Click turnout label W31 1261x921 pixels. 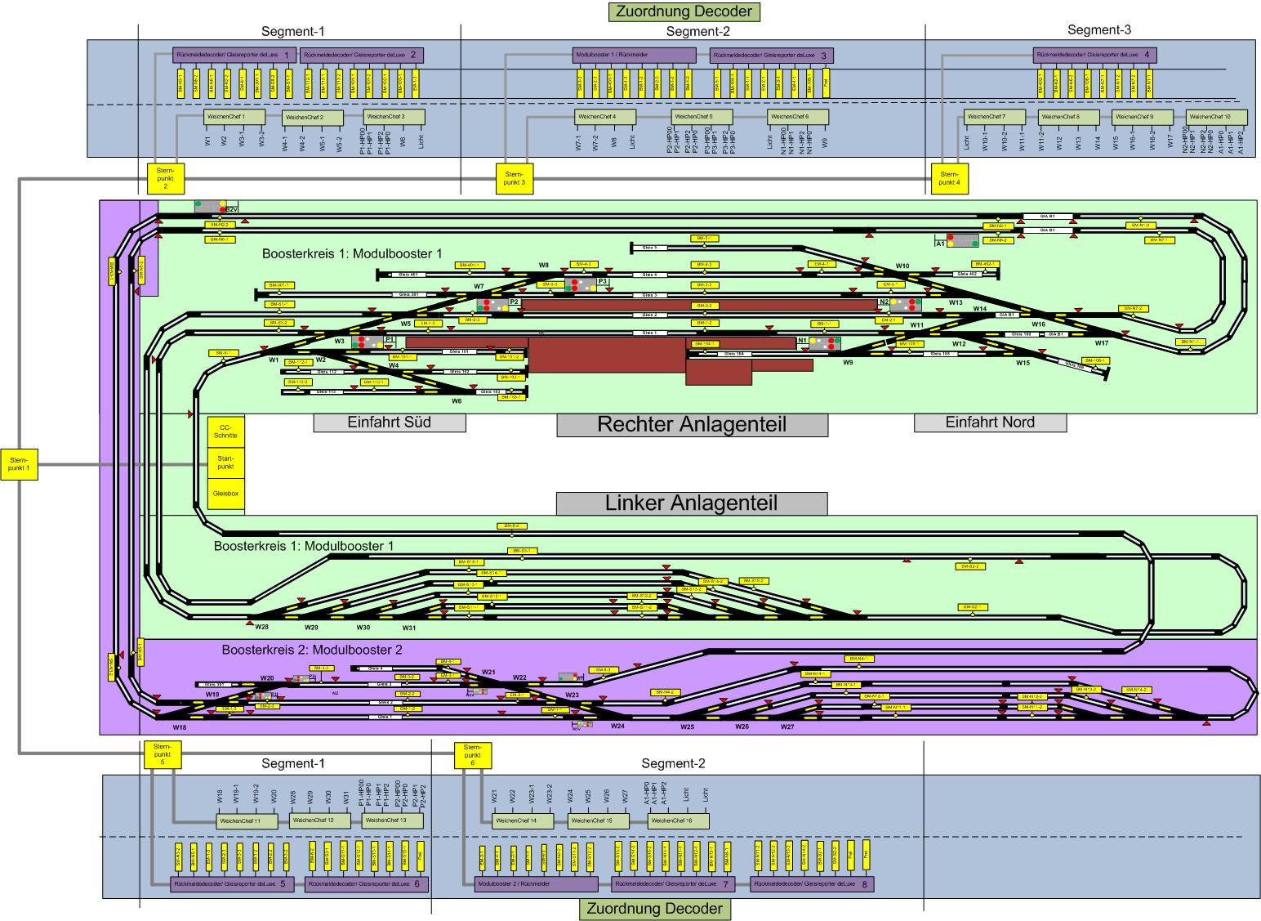[409, 628]
